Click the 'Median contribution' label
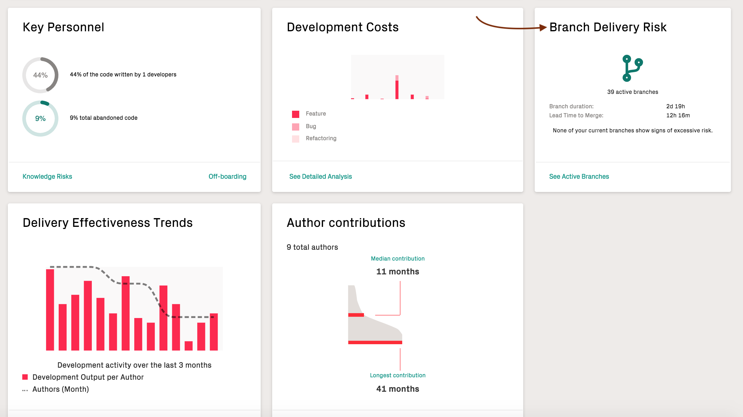The width and height of the screenshot is (743, 417). pos(397,259)
